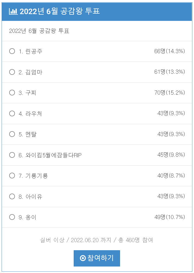
Task: Select radio option 9. 옹이
Action: [x=12, y=217]
